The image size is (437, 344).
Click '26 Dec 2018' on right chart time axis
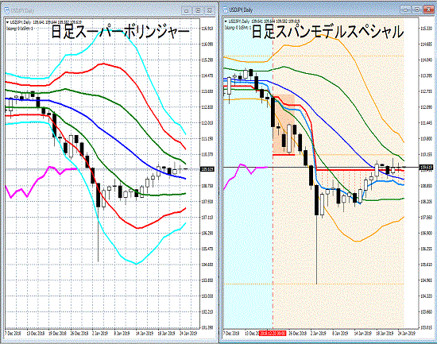click(x=297, y=333)
